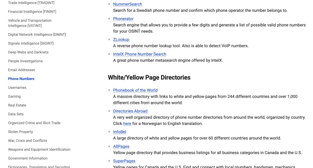313x168 pixels.
Task: Visit the ZLookup link
Action: [x=121, y=40]
